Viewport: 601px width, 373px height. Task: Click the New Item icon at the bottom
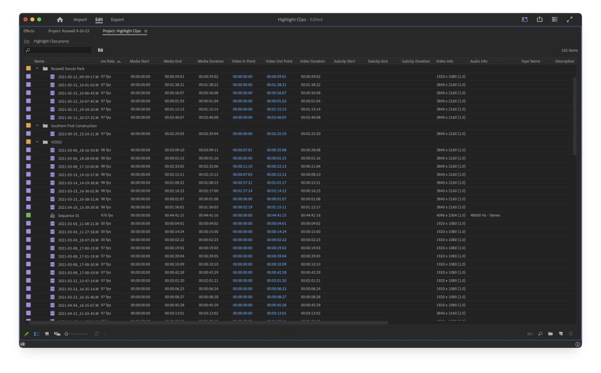561,334
